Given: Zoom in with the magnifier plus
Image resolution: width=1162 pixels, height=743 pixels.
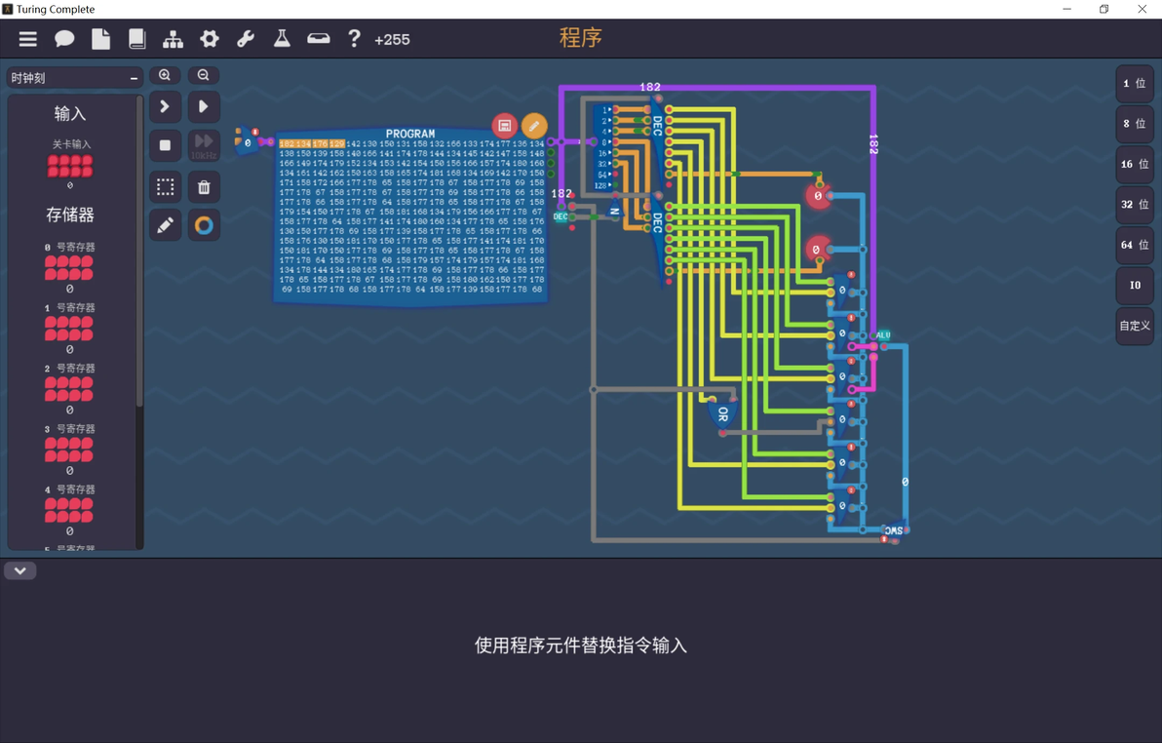Looking at the screenshot, I should (165, 75).
